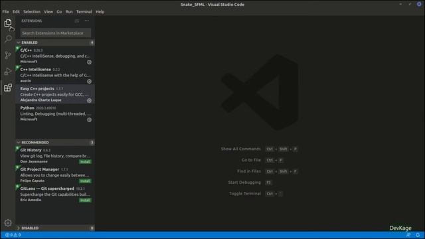The height and width of the screenshot is (239, 425).
Task: Select the C++ Intellisense extension entry
Action: tap(55, 75)
